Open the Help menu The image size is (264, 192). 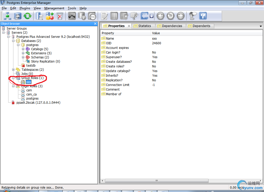(83, 8)
